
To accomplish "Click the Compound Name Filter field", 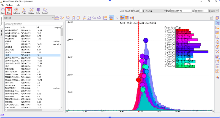I will (34, 23).
